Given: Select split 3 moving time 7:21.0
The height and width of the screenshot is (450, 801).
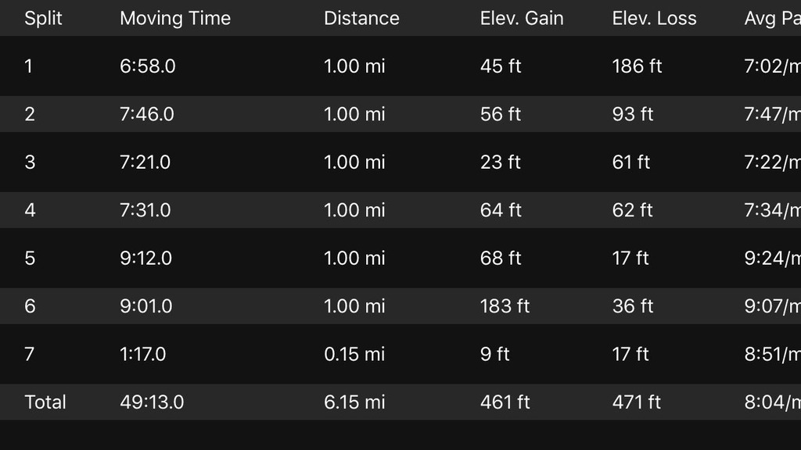Looking at the screenshot, I should click(x=145, y=162).
